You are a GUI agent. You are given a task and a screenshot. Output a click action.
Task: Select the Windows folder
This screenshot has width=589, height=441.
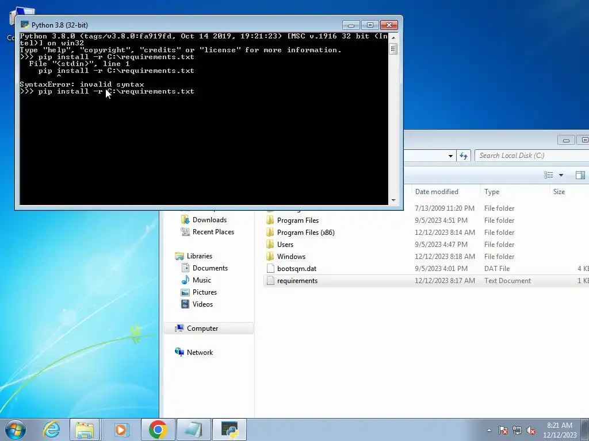point(291,256)
